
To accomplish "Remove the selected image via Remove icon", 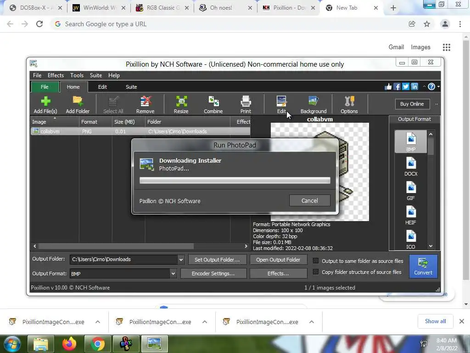I will pos(145,104).
